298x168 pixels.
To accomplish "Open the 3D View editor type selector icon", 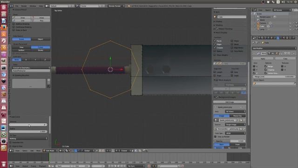I will (11, 151).
